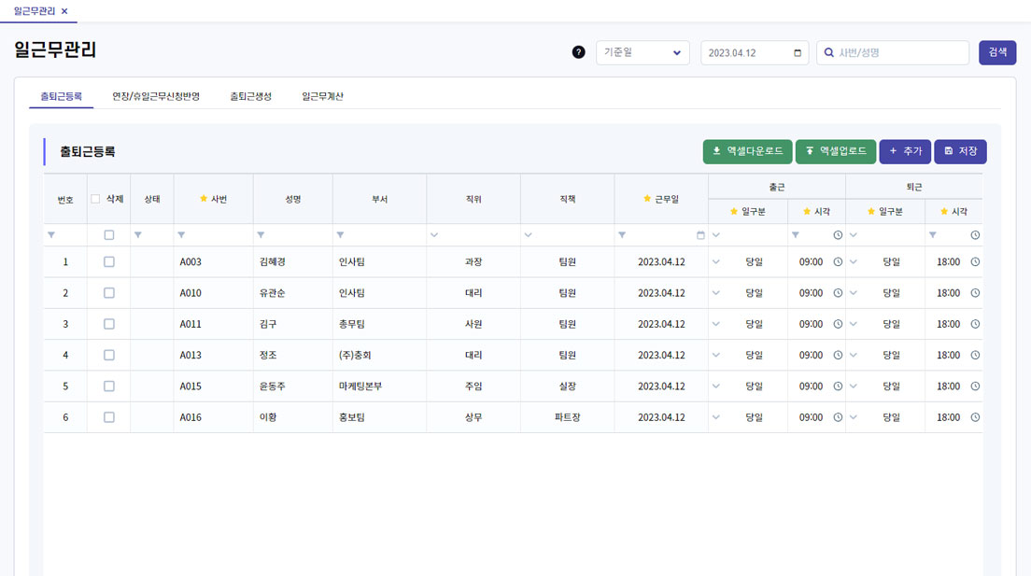1031x576 pixels.
Task: Click the 2023.04.12 date input field
Action: 754,52
